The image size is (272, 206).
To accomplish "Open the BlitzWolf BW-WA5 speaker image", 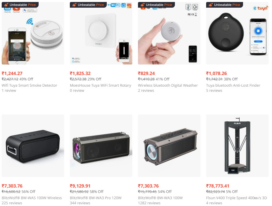I will (x=33, y=146).
